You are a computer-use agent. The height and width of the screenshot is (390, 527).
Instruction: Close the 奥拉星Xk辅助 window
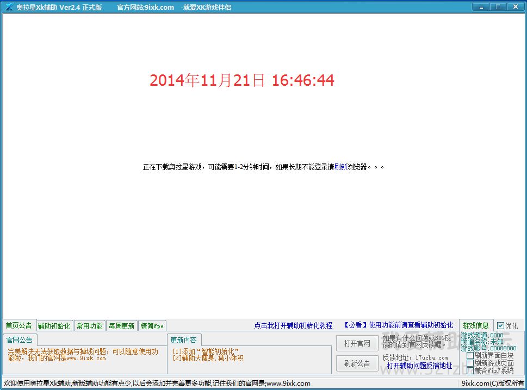pyautogui.click(x=515, y=7)
